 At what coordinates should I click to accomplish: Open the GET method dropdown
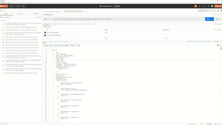[49, 19]
